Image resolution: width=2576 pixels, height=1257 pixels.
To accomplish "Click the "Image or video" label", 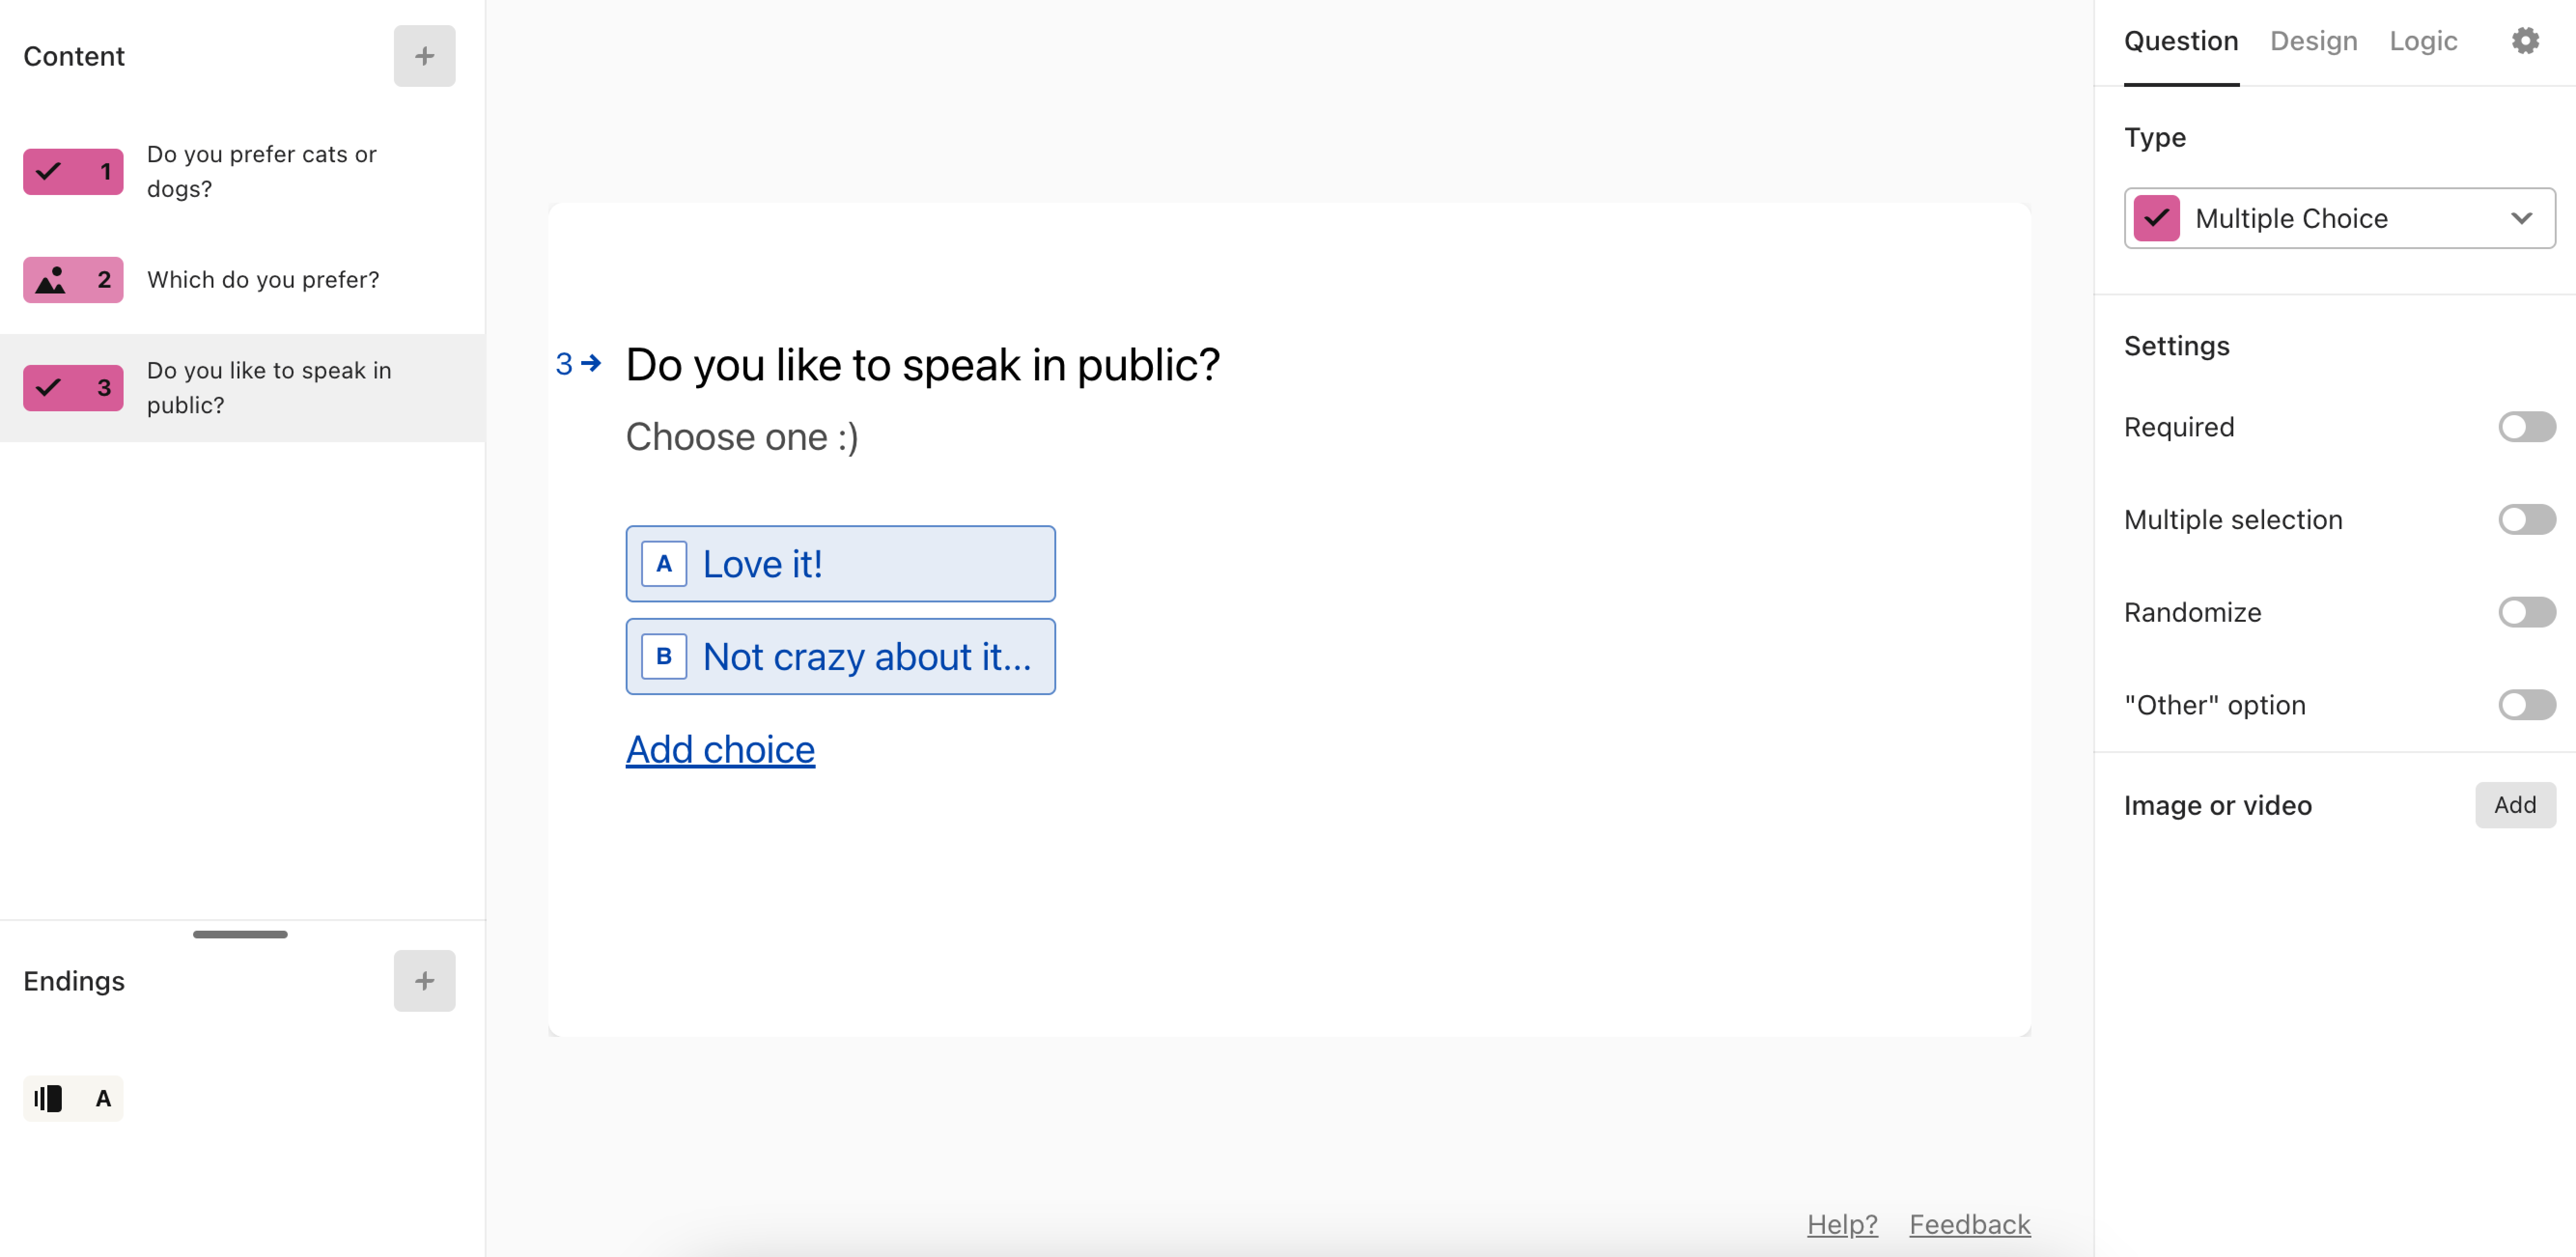I will point(2217,805).
